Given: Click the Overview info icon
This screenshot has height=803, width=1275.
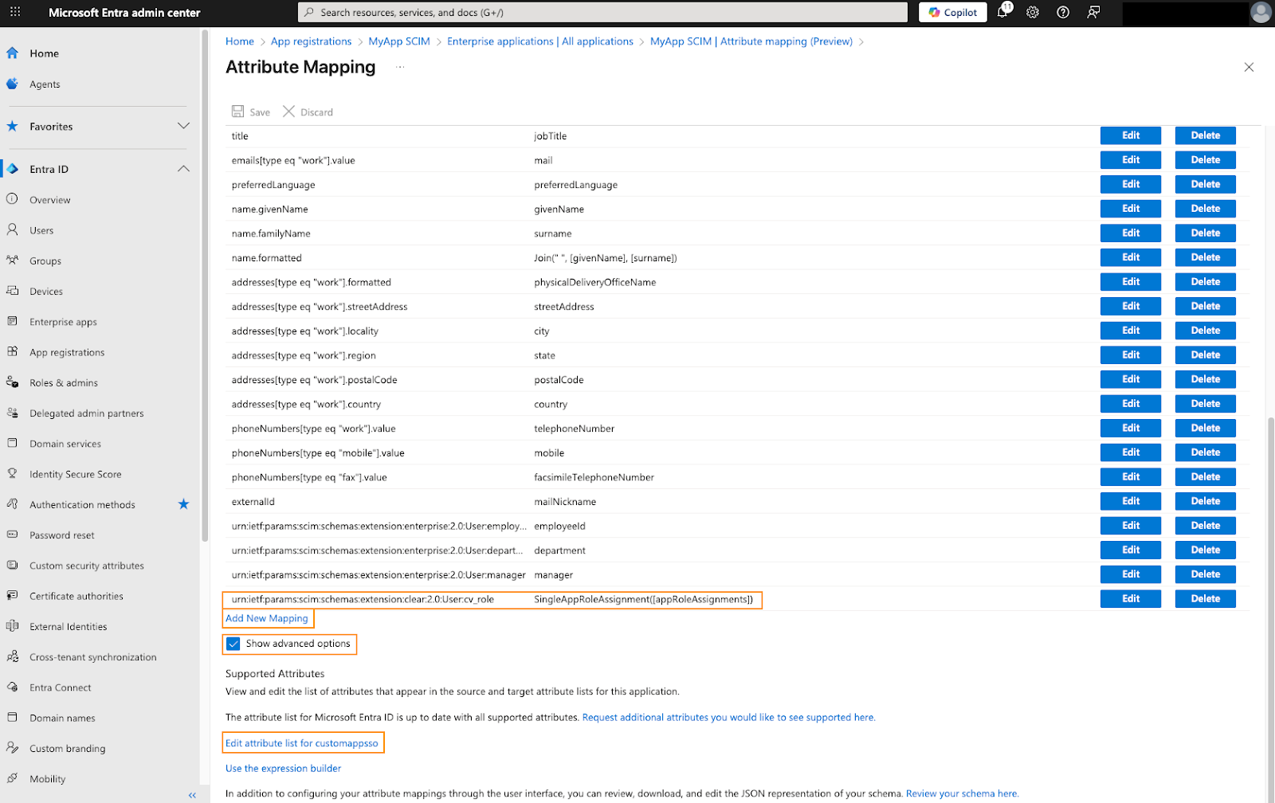Looking at the screenshot, I should (12, 199).
